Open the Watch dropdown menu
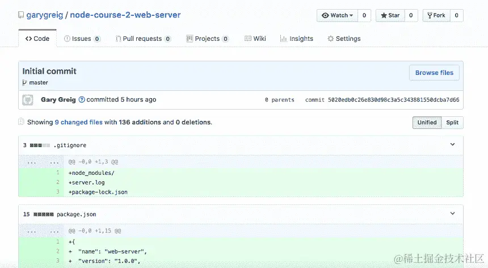Image resolution: width=488 pixels, height=268 pixels. (338, 15)
